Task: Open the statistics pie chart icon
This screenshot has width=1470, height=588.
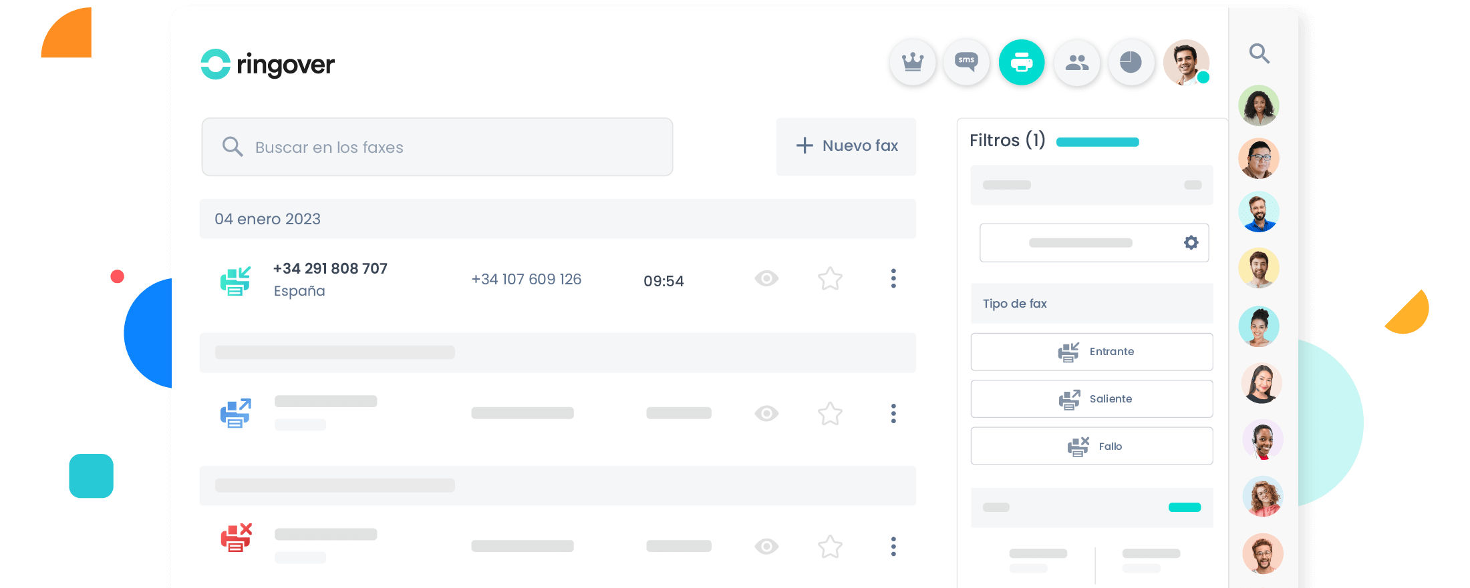Action: click(x=1131, y=63)
